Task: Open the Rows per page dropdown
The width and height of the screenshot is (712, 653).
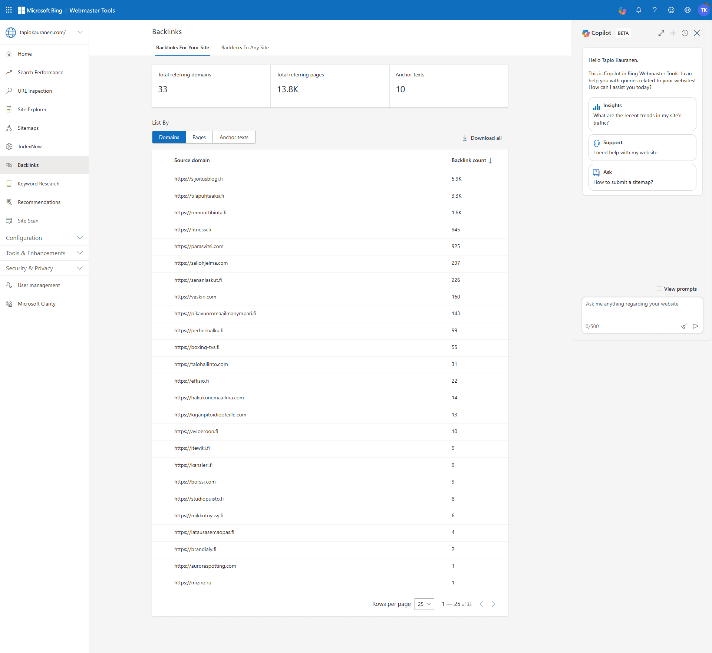Action: coord(424,604)
